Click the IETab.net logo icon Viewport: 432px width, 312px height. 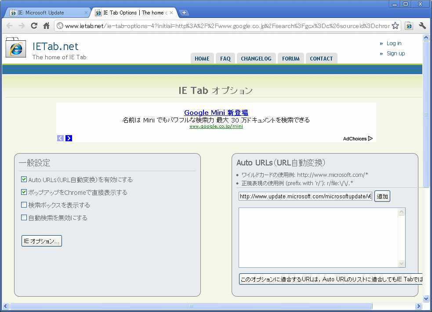point(16,47)
